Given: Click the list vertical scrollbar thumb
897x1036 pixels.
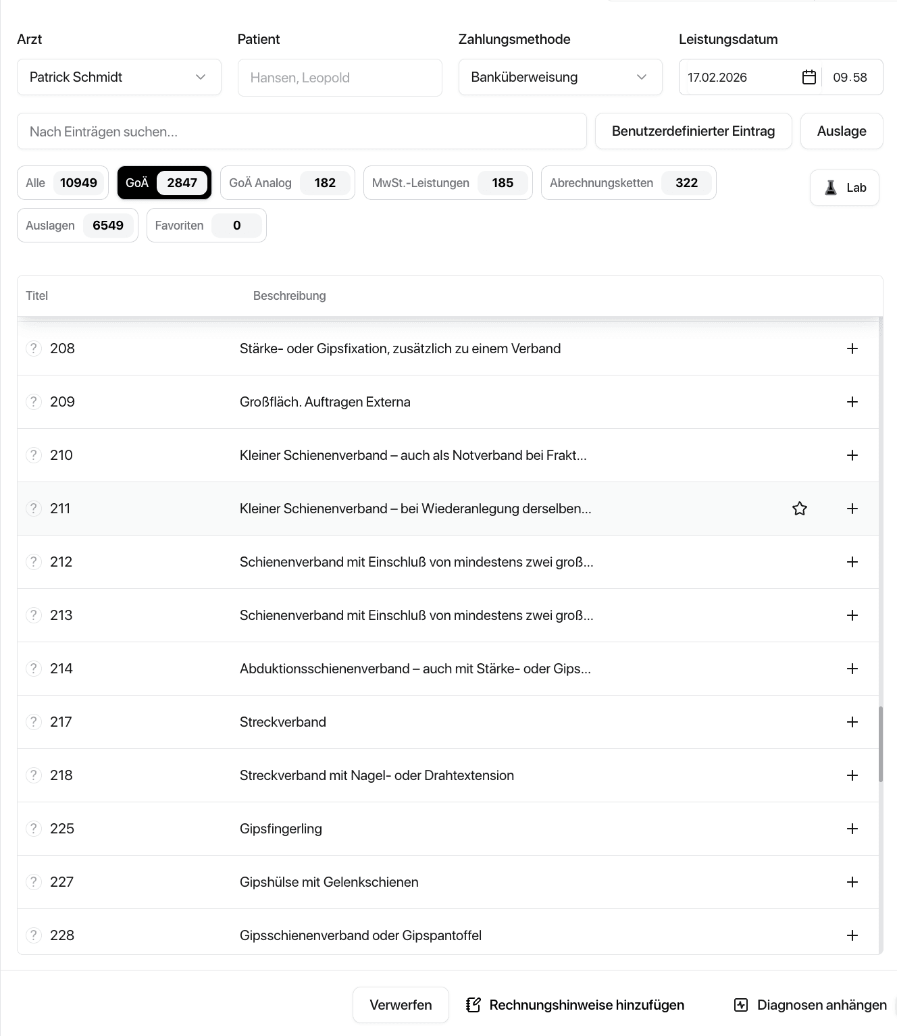Looking at the screenshot, I should tap(881, 744).
